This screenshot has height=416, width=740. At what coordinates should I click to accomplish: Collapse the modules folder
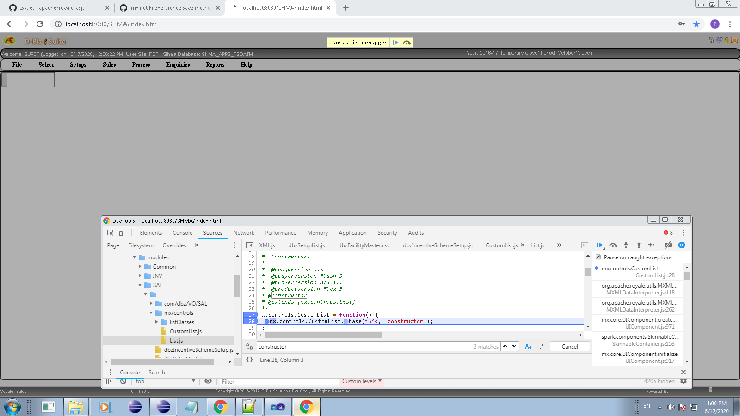tap(135, 257)
